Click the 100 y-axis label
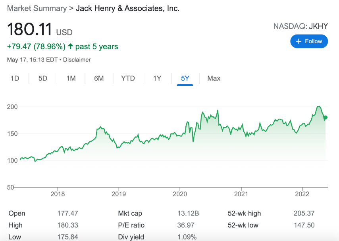This screenshot has height=241, width=339. click(12, 160)
